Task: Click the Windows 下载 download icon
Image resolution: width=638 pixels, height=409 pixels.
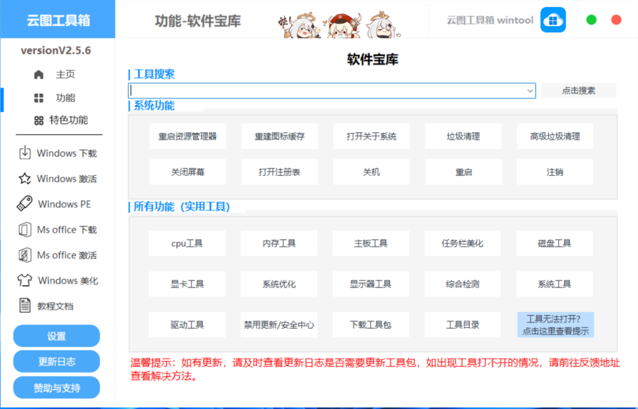Action: 25,153
